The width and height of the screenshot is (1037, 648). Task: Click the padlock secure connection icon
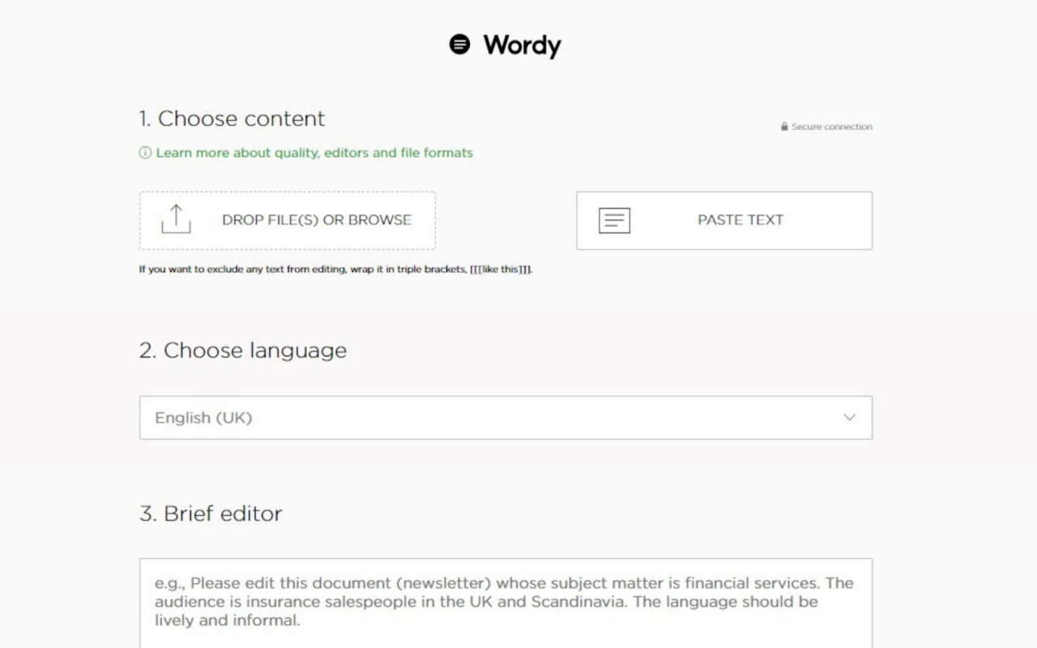[x=784, y=127]
